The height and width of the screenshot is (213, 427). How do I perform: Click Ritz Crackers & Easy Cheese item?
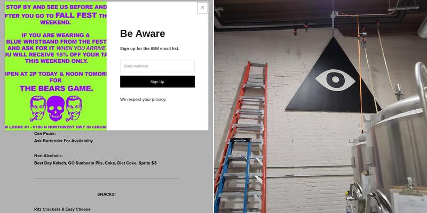[x=62, y=209]
